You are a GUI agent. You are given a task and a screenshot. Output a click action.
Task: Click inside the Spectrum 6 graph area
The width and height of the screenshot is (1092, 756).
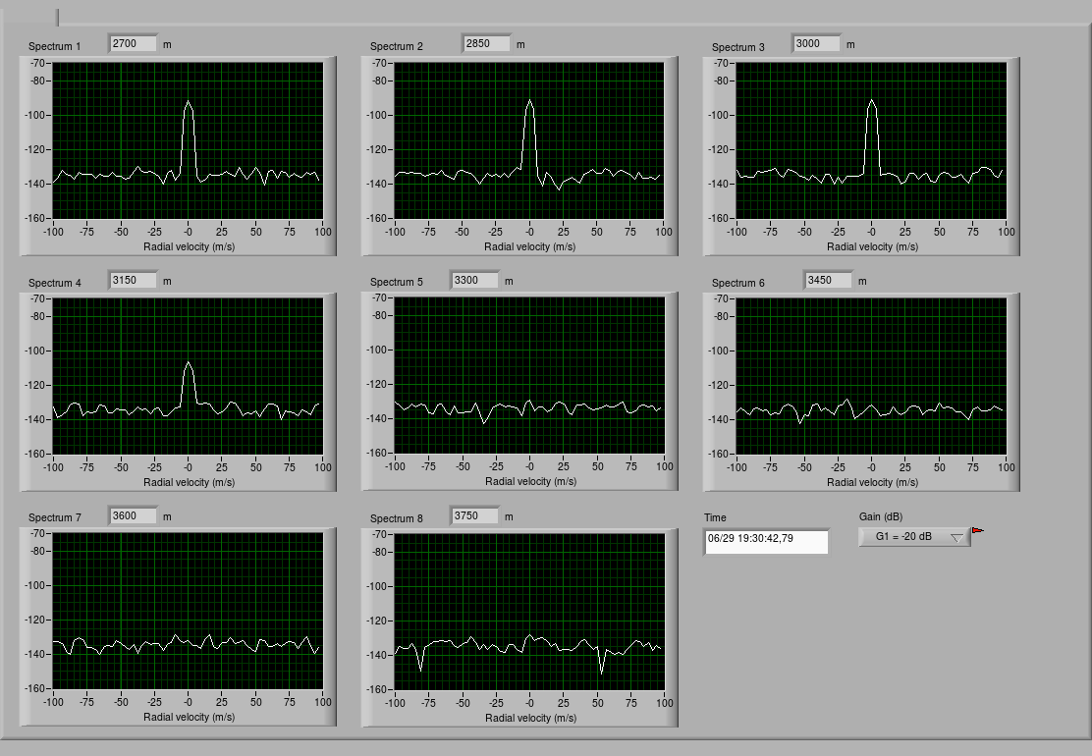[871, 376]
